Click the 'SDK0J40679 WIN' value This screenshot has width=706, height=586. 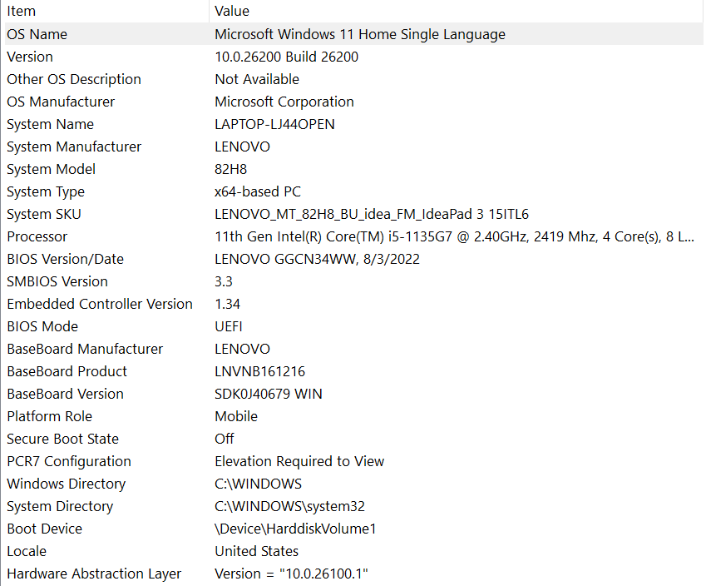click(x=269, y=395)
